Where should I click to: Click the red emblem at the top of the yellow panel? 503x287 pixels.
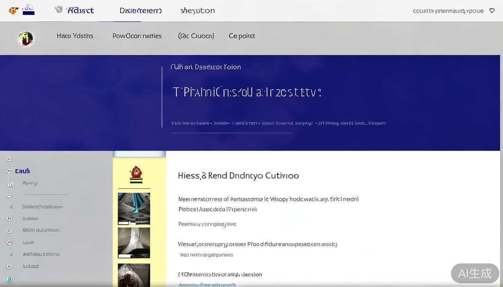pos(136,174)
